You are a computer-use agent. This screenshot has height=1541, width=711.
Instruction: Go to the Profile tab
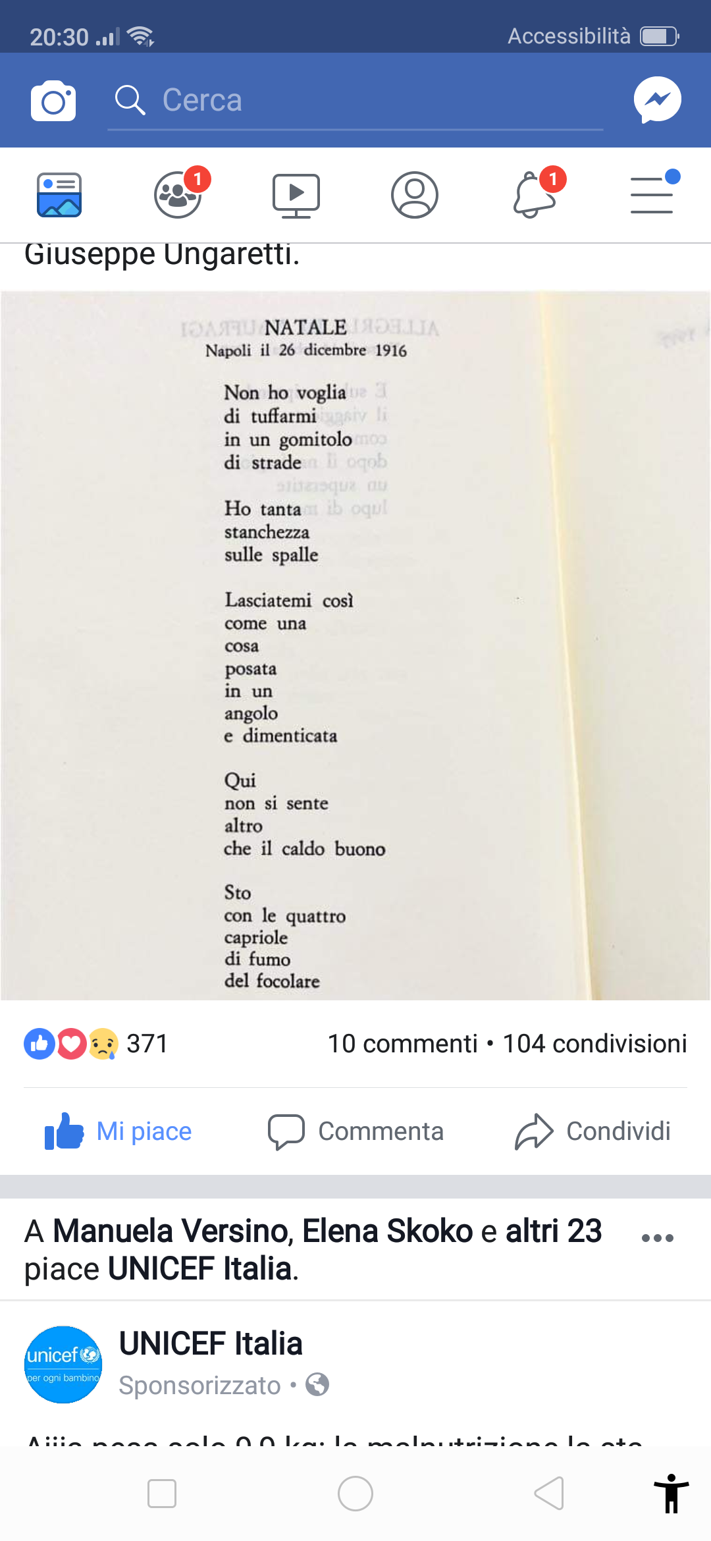pyautogui.click(x=415, y=195)
